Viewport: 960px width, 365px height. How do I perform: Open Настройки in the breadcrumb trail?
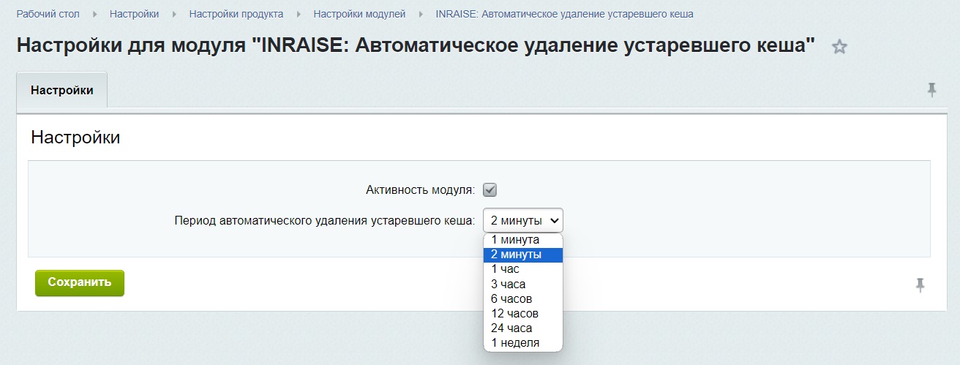[134, 14]
